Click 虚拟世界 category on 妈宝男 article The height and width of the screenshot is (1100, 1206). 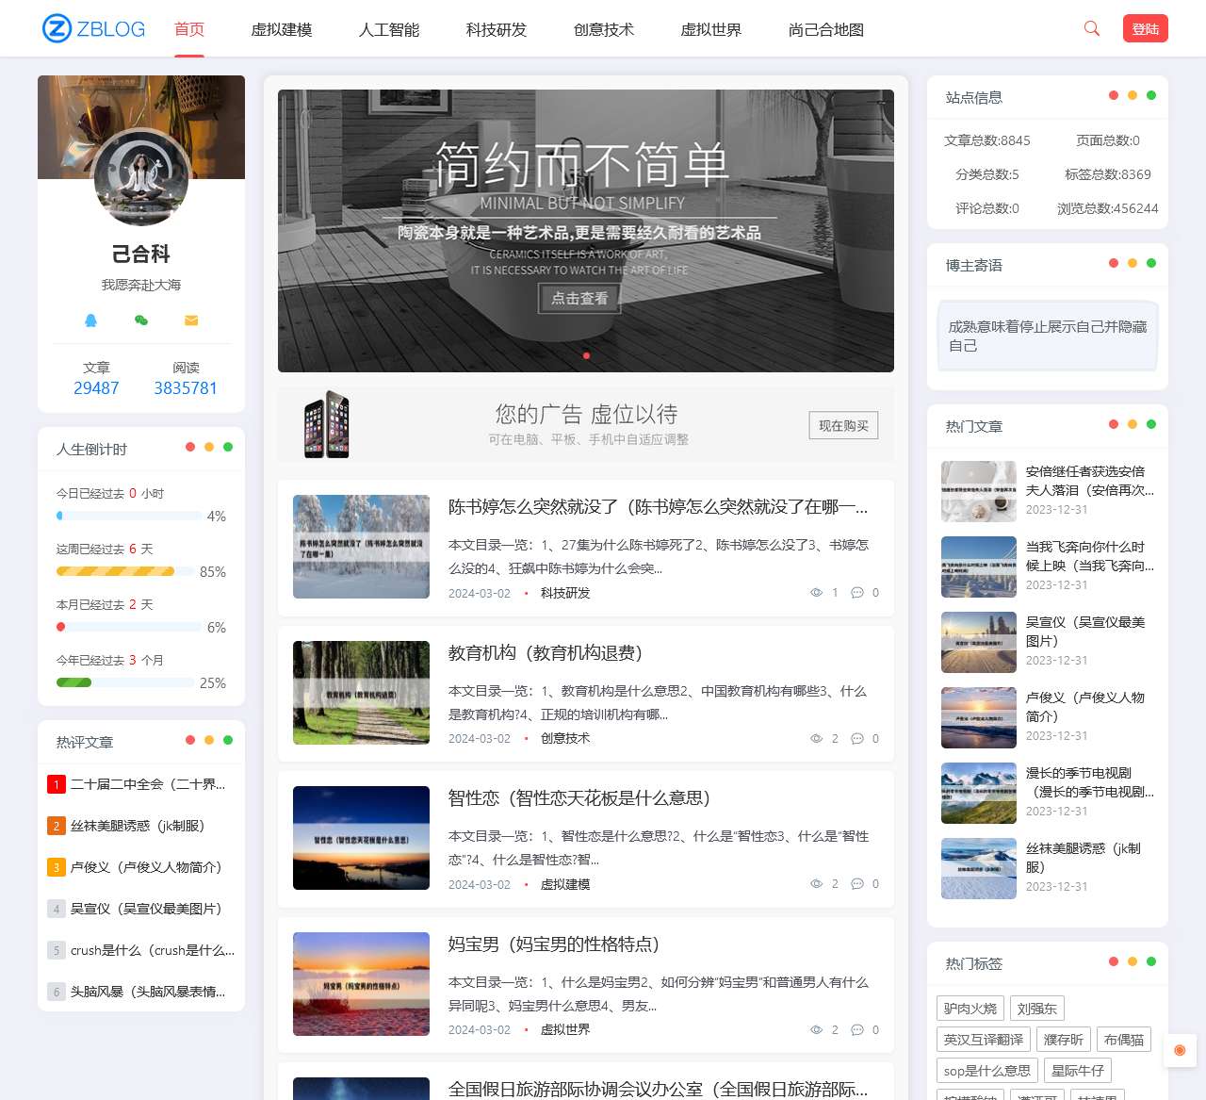point(565,1030)
